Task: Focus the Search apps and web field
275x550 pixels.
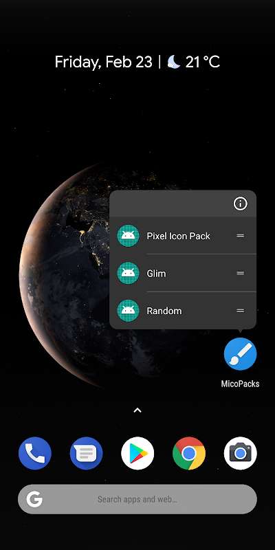Action: tap(137, 499)
